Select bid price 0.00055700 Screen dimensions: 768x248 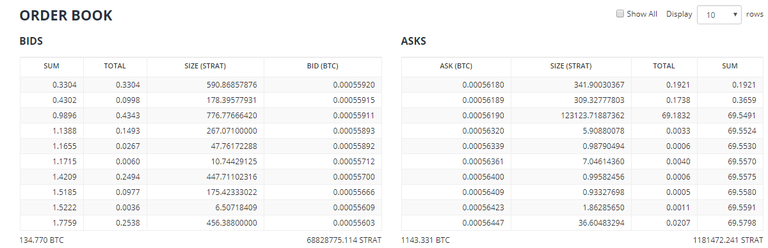(x=353, y=177)
